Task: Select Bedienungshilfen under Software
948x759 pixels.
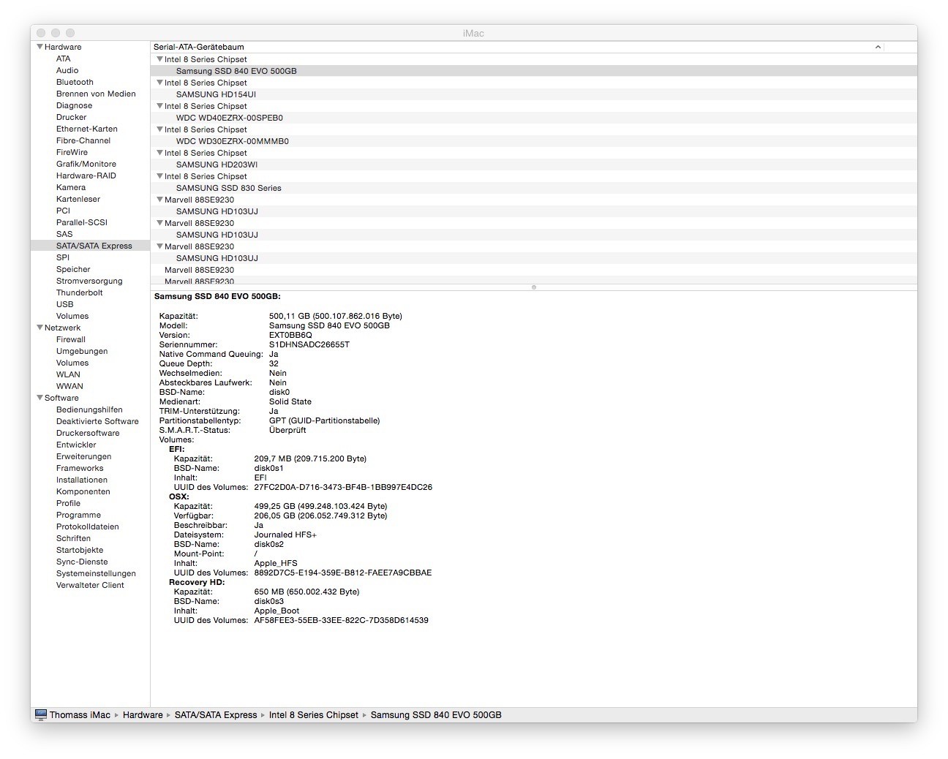Action: tap(89, 409)
